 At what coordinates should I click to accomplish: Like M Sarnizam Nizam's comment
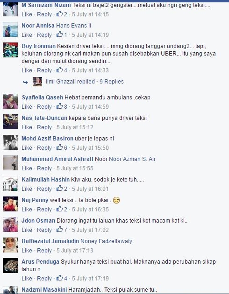coord(27,14)
